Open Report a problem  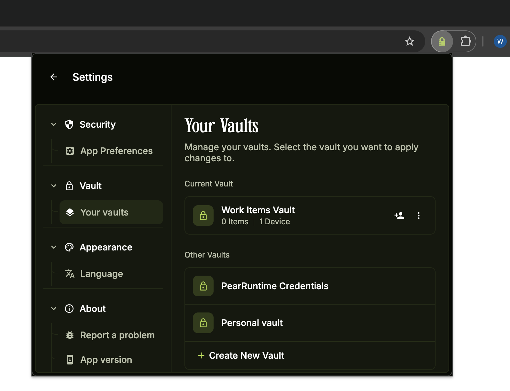coord(111,335)
